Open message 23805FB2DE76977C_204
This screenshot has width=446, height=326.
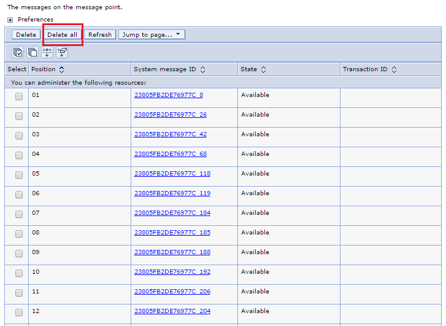tap(172, 311)
